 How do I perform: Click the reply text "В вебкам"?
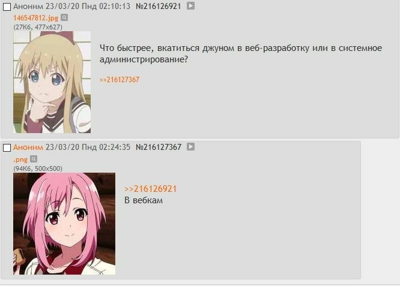coord(144,200)
